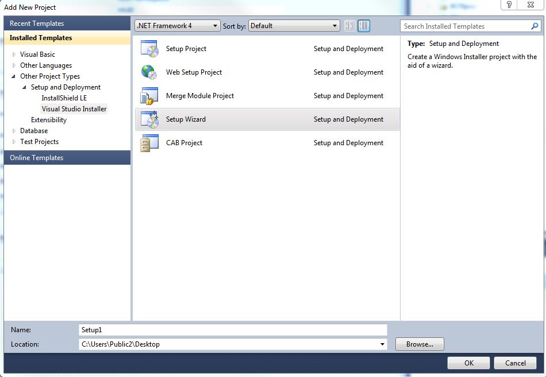Expand the Visual Basic tree node
The height and width of the screenshot is (377, 546).
click(14, 55)
